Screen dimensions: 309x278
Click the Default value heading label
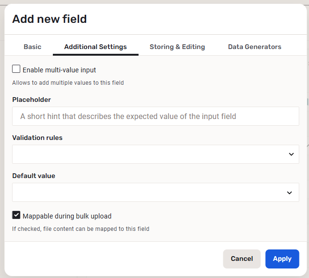tap(33, 176)
